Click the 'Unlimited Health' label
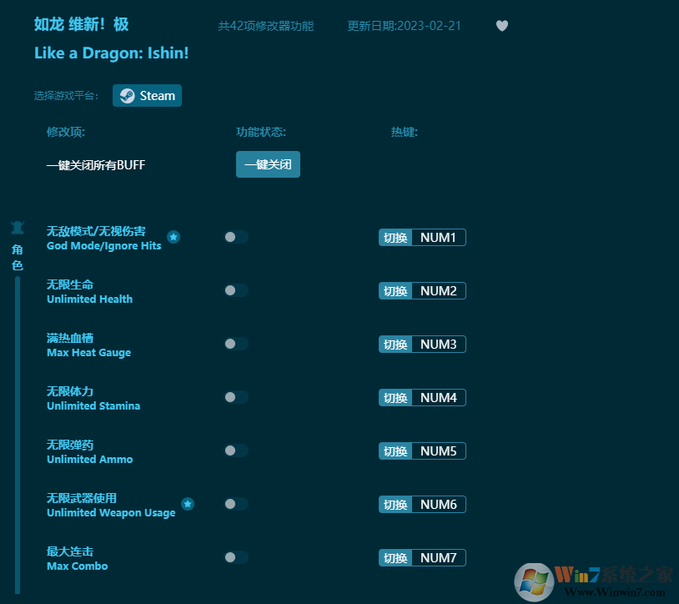 tap(89, 299)
